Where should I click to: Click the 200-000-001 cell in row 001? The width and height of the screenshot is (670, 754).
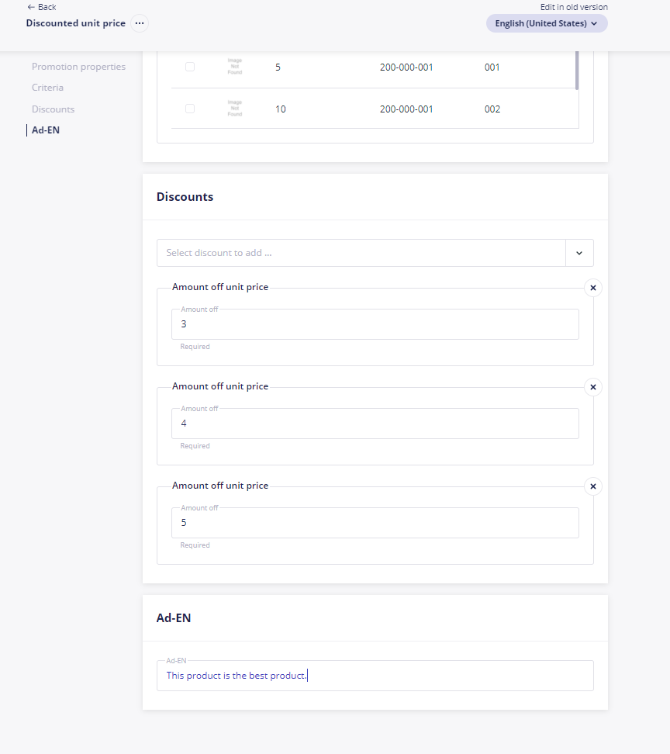tap(406, 67)
